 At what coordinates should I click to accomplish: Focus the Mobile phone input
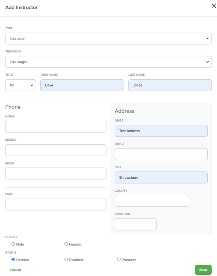click(56, 150)
